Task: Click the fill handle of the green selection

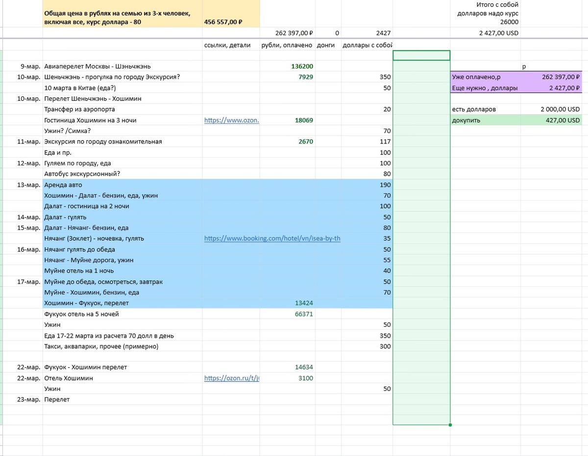Action: coord(450,425)
